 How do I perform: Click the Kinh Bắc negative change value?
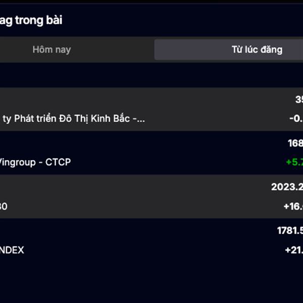tap(296, 119)
